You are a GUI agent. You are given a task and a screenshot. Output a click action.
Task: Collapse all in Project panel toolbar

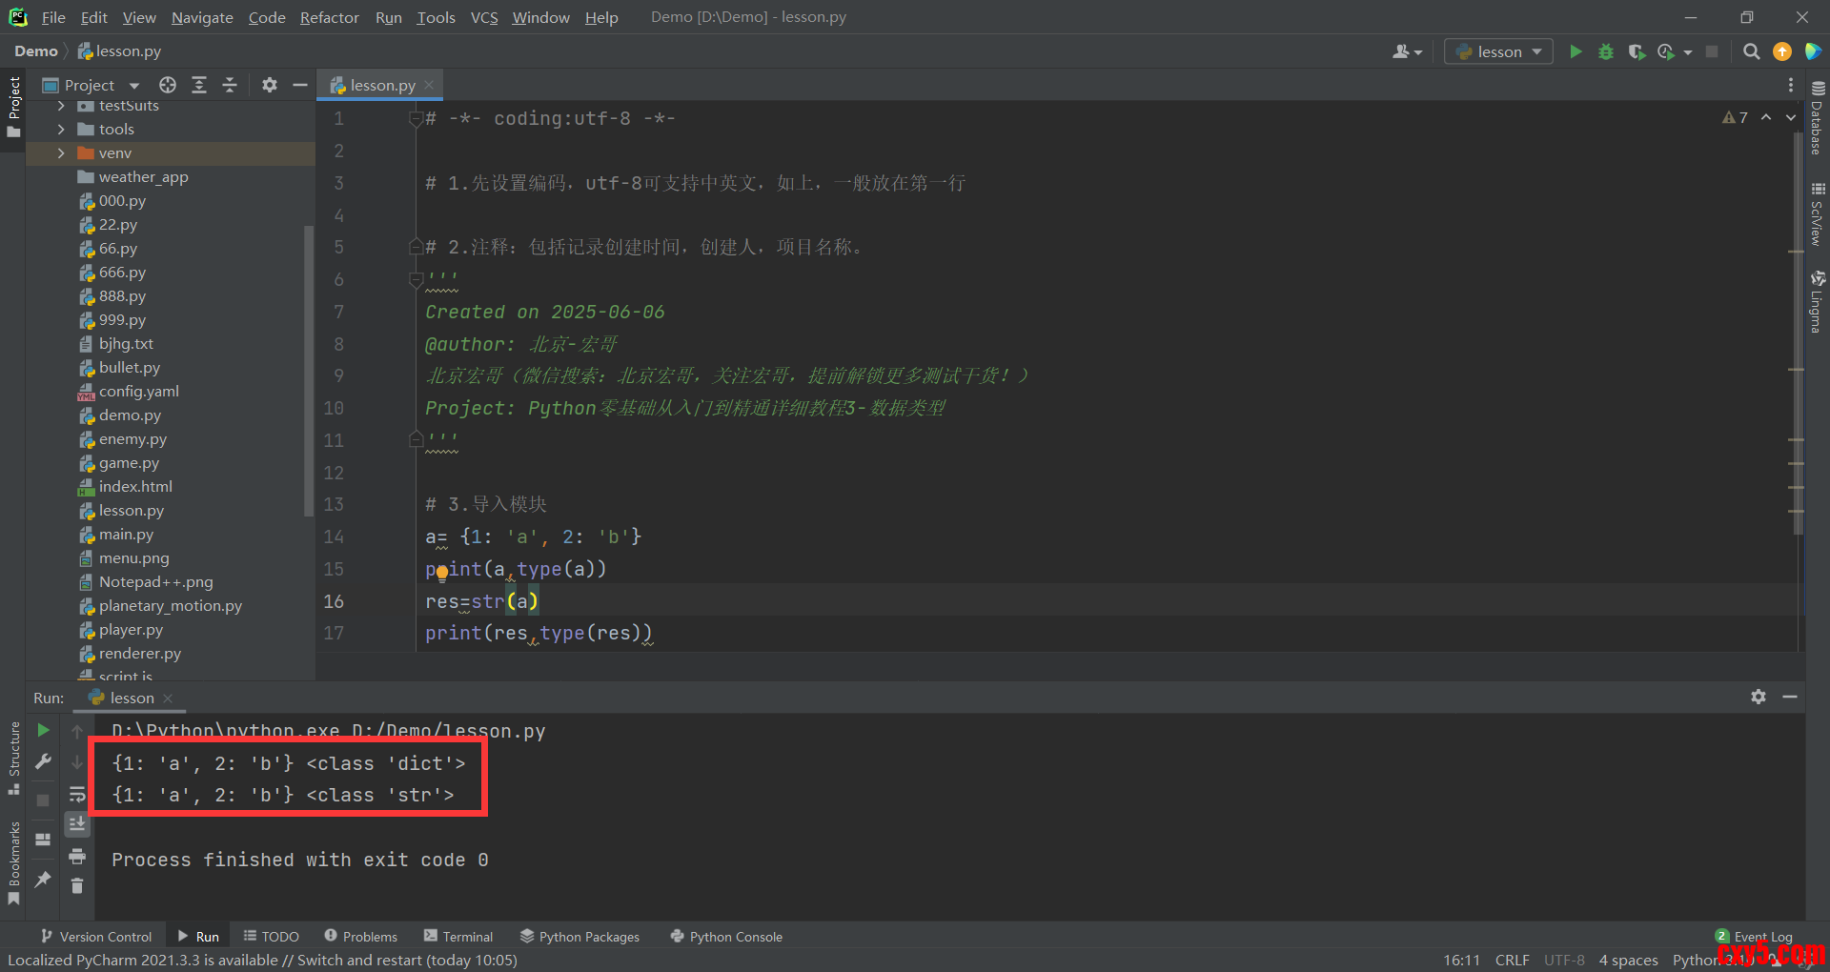[230, 85]
